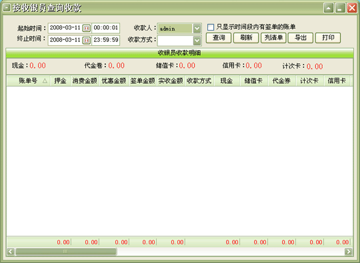The height and width of the screenshot is (263, 360).
Task: Enable 只显示时间段内有签单的账单 checkbox
Action: (211, 27)
